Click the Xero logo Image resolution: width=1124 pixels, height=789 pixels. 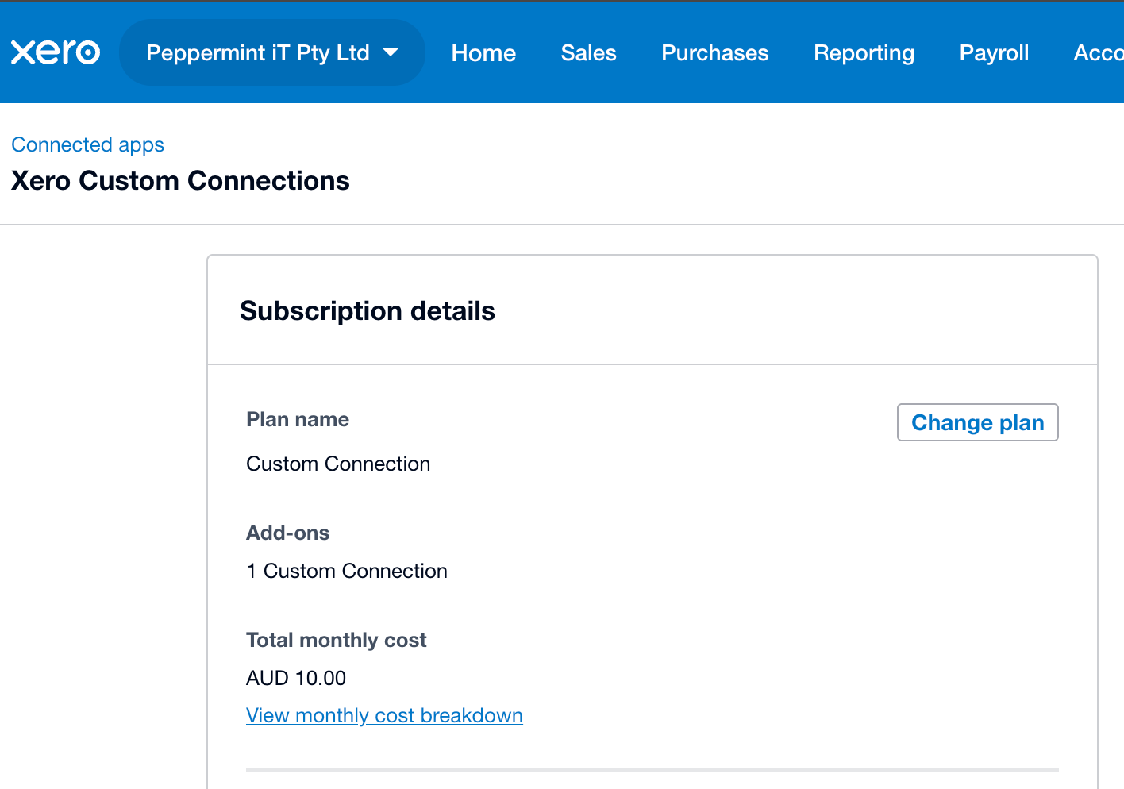coord(56,52)
